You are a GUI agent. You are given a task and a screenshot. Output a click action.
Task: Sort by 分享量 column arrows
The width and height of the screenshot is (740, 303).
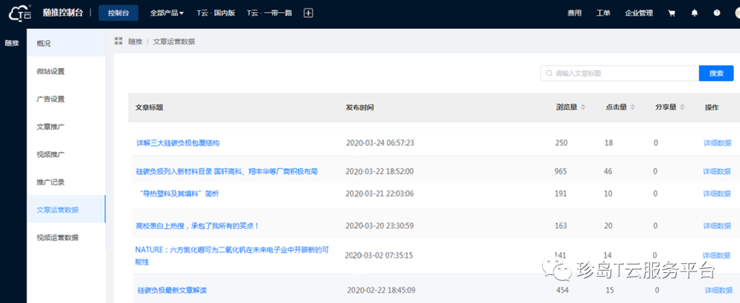(x=682, y=108)
